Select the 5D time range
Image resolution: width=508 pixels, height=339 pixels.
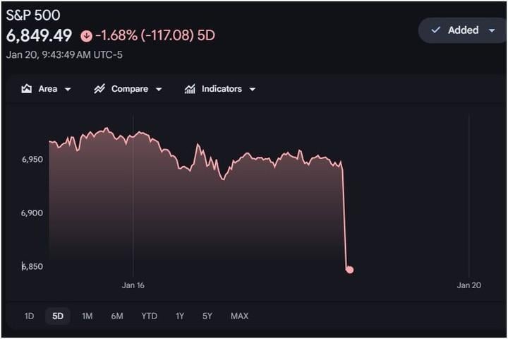57,316
